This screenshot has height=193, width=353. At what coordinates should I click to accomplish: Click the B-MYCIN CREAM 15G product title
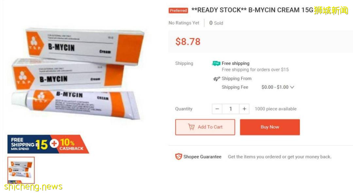252,10
